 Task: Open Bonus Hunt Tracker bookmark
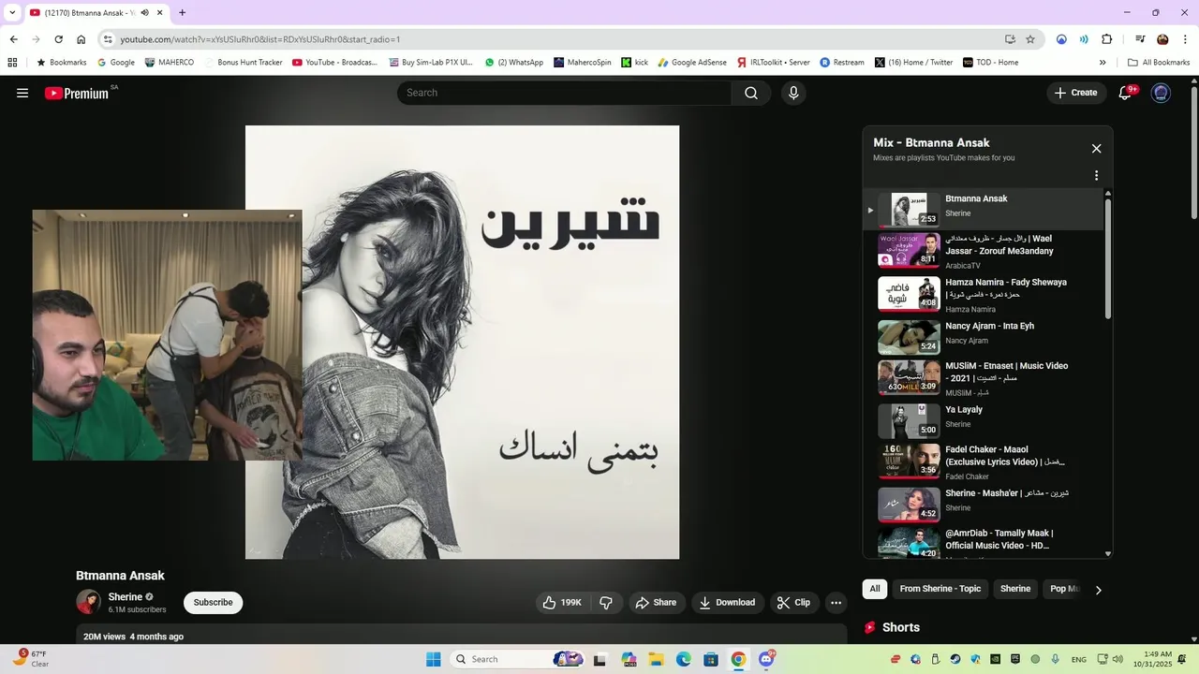[x=243, y=63]
